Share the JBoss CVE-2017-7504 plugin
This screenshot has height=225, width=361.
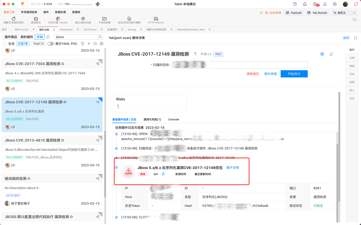point(98,64)
